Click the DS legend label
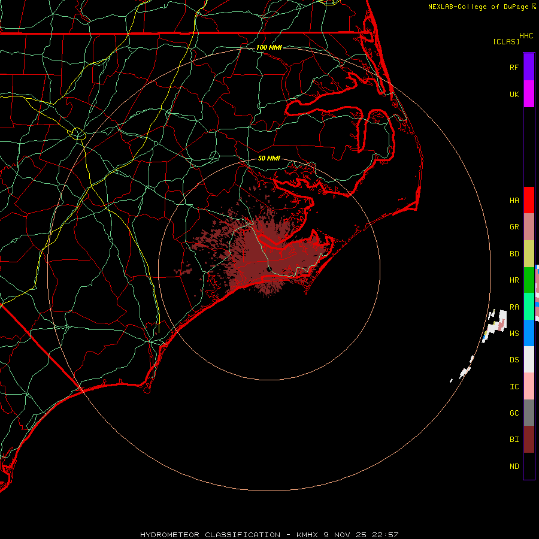This screenshot has width=539, height=539. 514,360
